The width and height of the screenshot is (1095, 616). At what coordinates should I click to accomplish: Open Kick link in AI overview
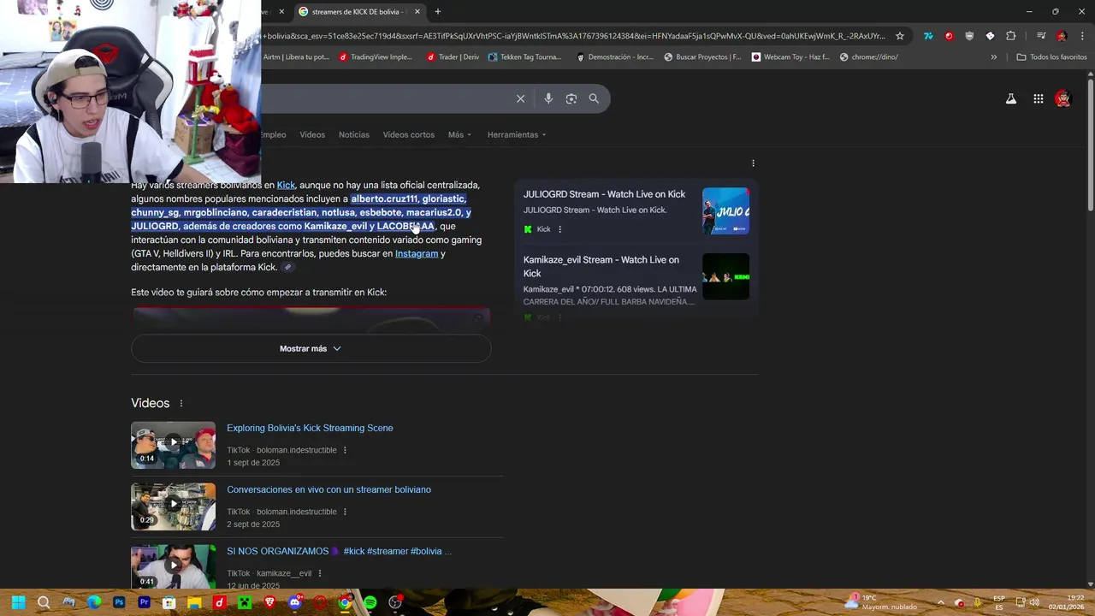(286, 185)
